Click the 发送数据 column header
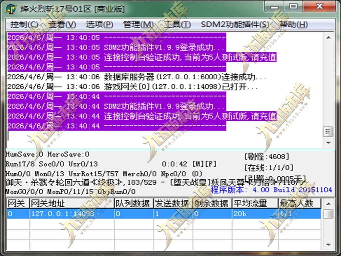 coord(173,203)
